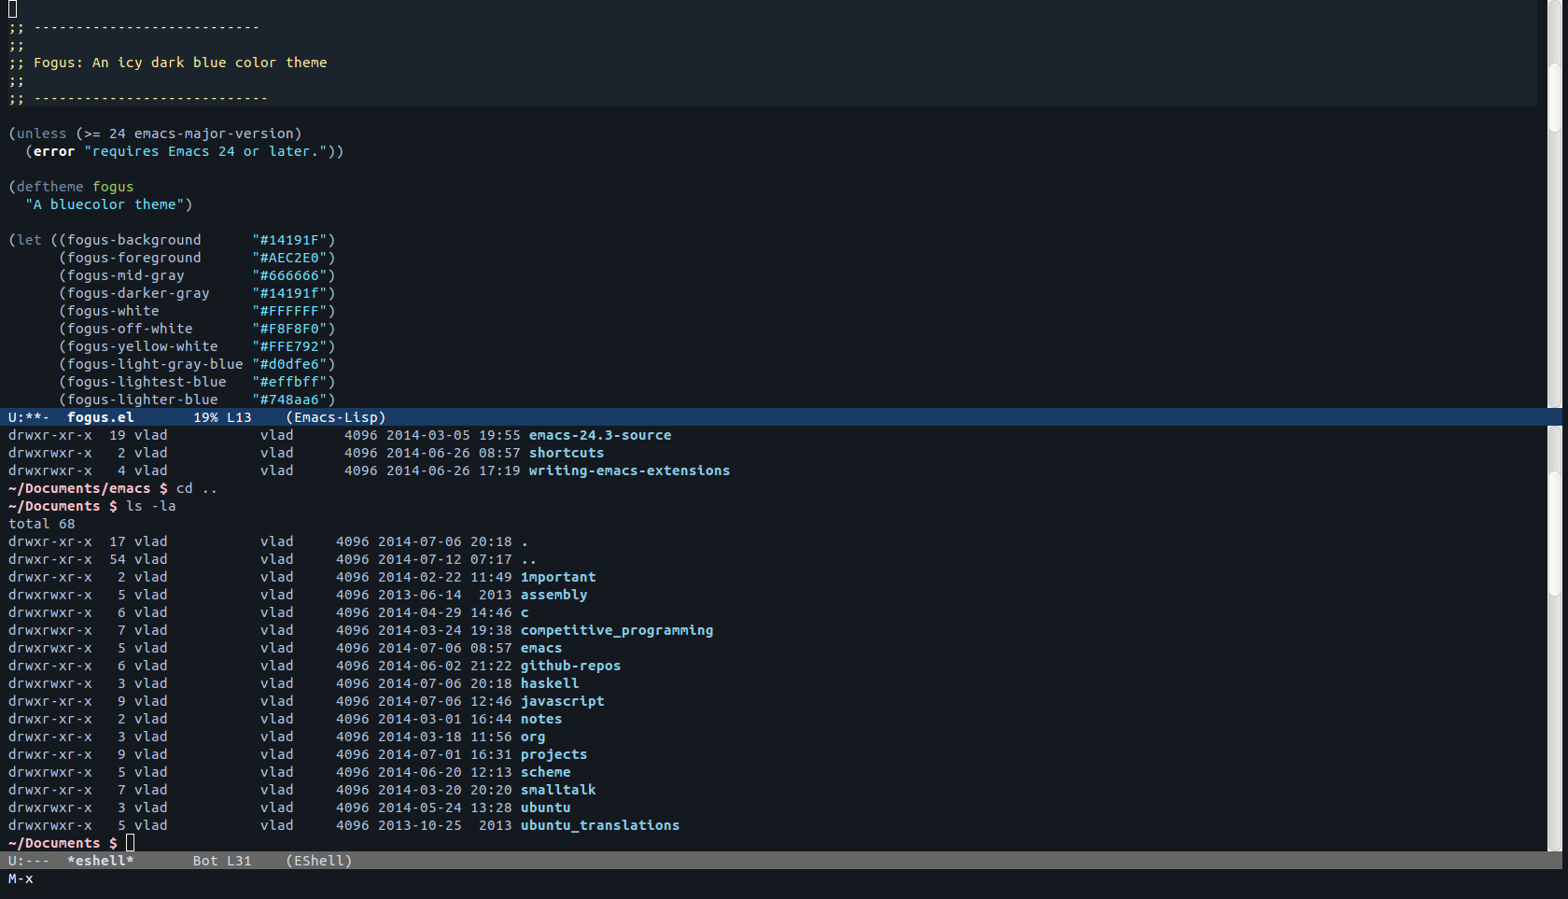Click the fogus-background variable name

(133, 240)
